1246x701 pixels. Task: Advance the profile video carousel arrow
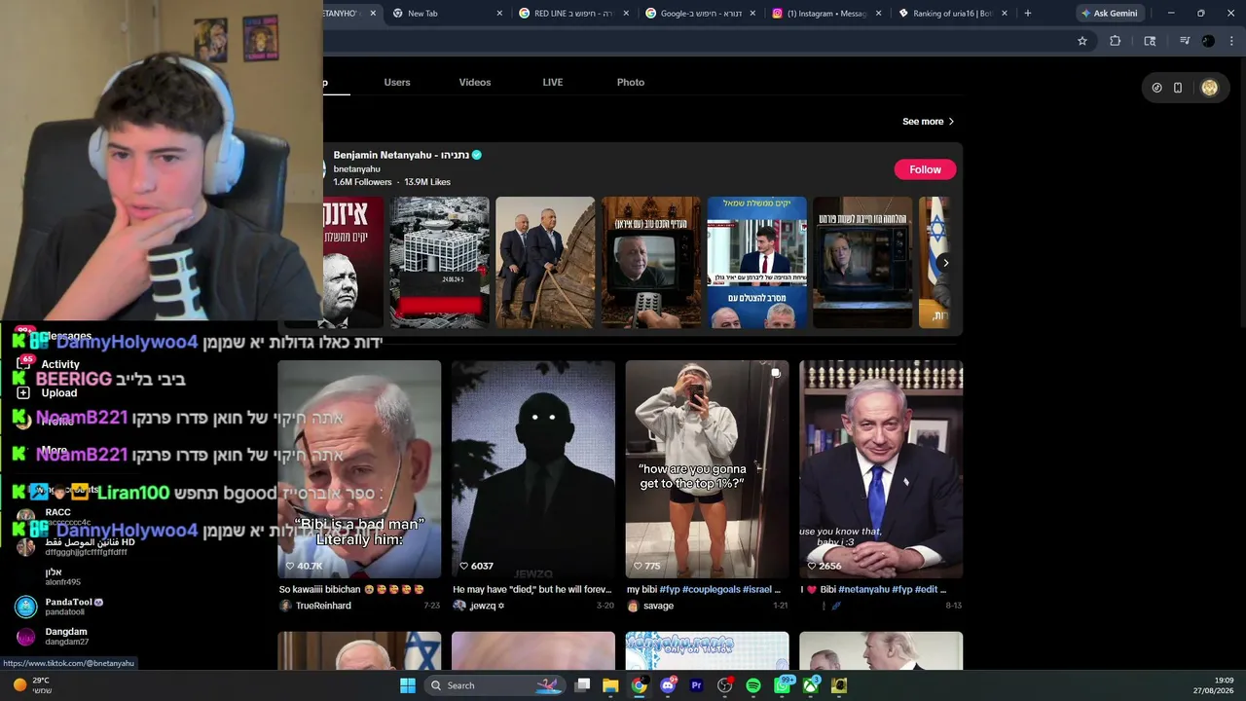(945, 263)
